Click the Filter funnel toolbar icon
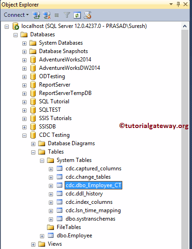Viewport: 192px width, 249px height. coord(67,15)
